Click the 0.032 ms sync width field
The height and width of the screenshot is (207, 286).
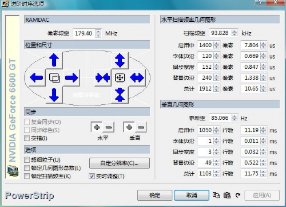pyautogui.click(x=251, y=152)
